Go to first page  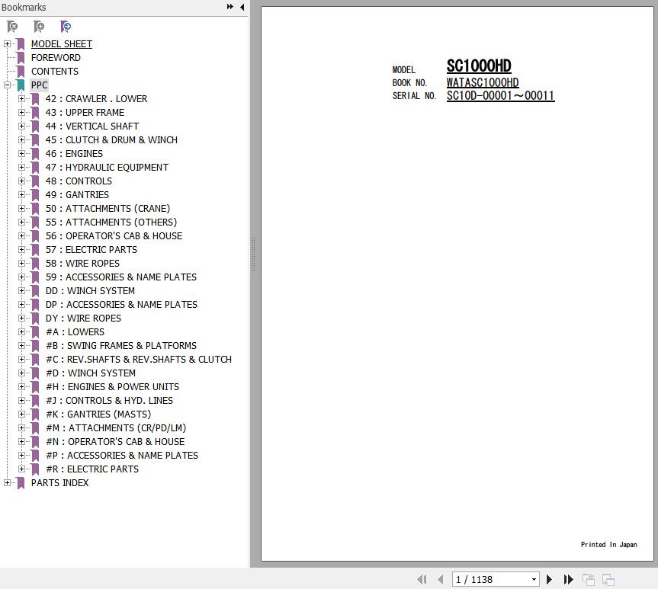422,579
